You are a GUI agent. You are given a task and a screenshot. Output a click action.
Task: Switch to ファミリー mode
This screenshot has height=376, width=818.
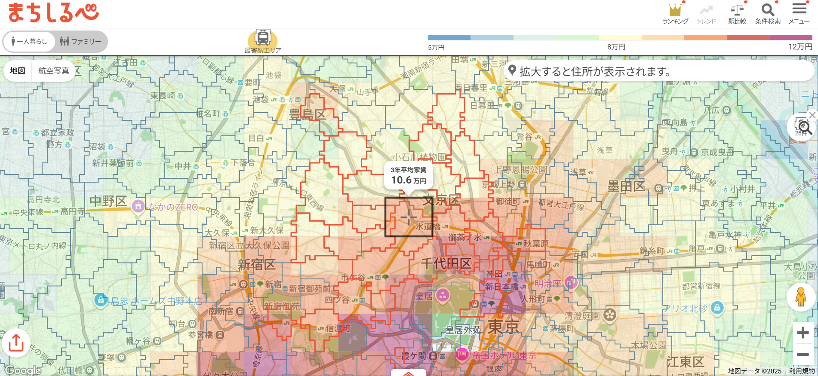click(x=81, y=41)
